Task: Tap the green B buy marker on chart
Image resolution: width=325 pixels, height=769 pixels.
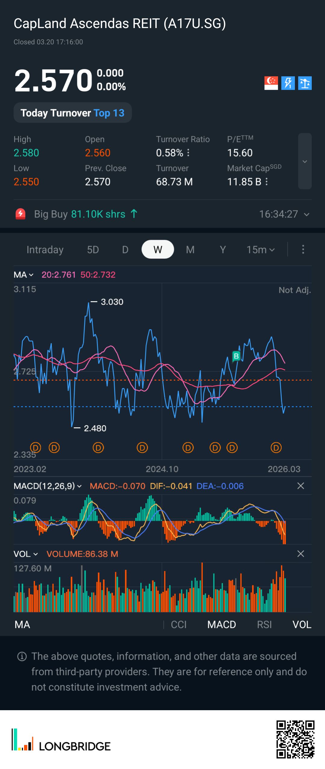Action: (236, 356)
